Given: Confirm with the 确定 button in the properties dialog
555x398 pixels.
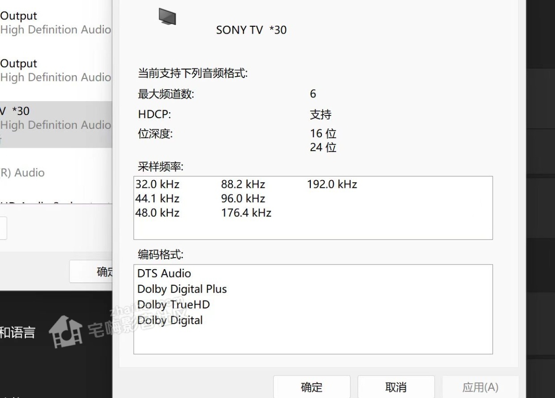Looking at the screenshot, I should click(312, 387).
